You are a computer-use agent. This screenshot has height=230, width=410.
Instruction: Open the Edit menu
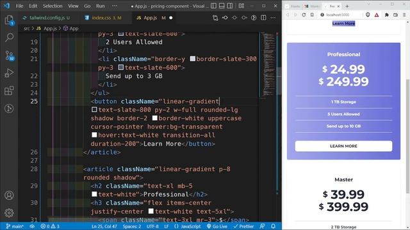[x=33, y=6]
